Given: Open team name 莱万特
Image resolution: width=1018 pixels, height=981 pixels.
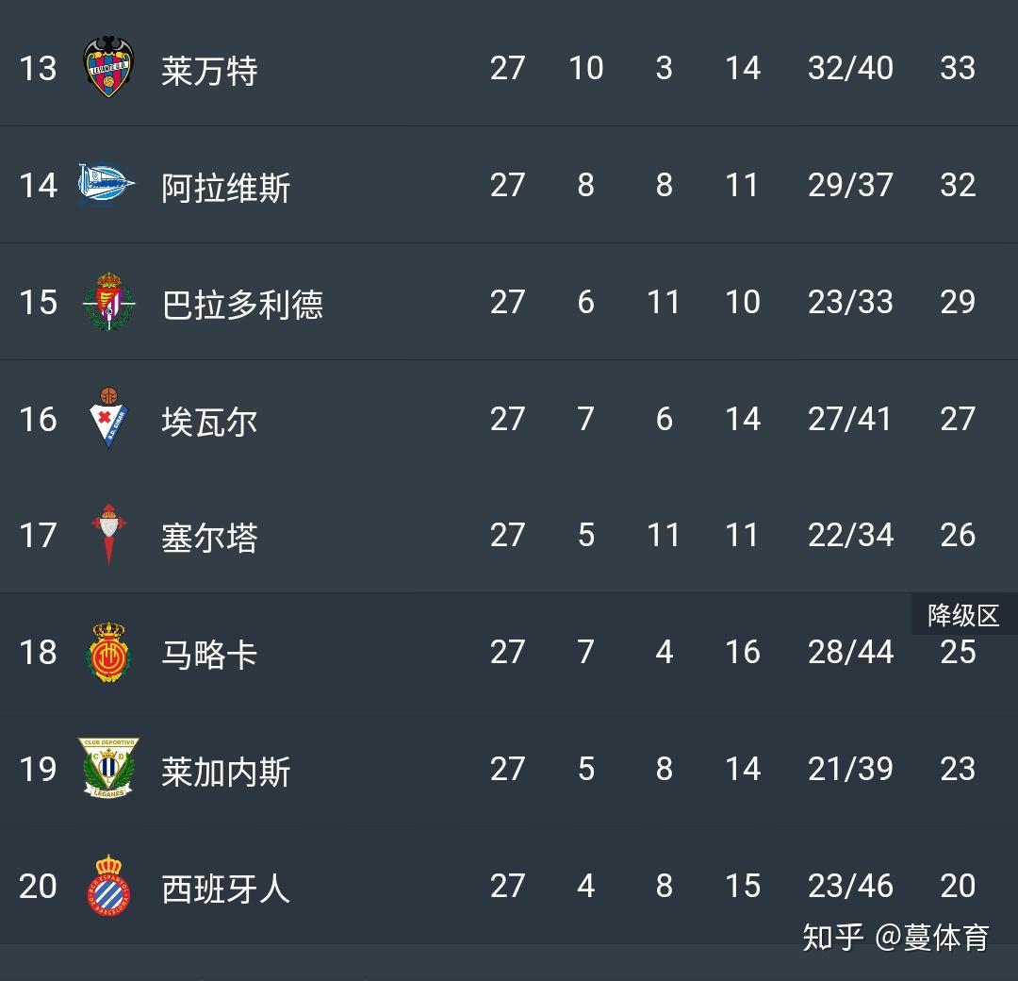Looking at the screenshot, I should pyautogui.click(x=209, y=70).
